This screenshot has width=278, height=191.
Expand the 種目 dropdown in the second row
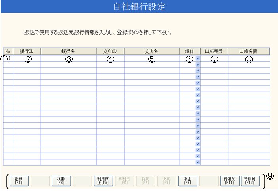(x=197, y=64)
